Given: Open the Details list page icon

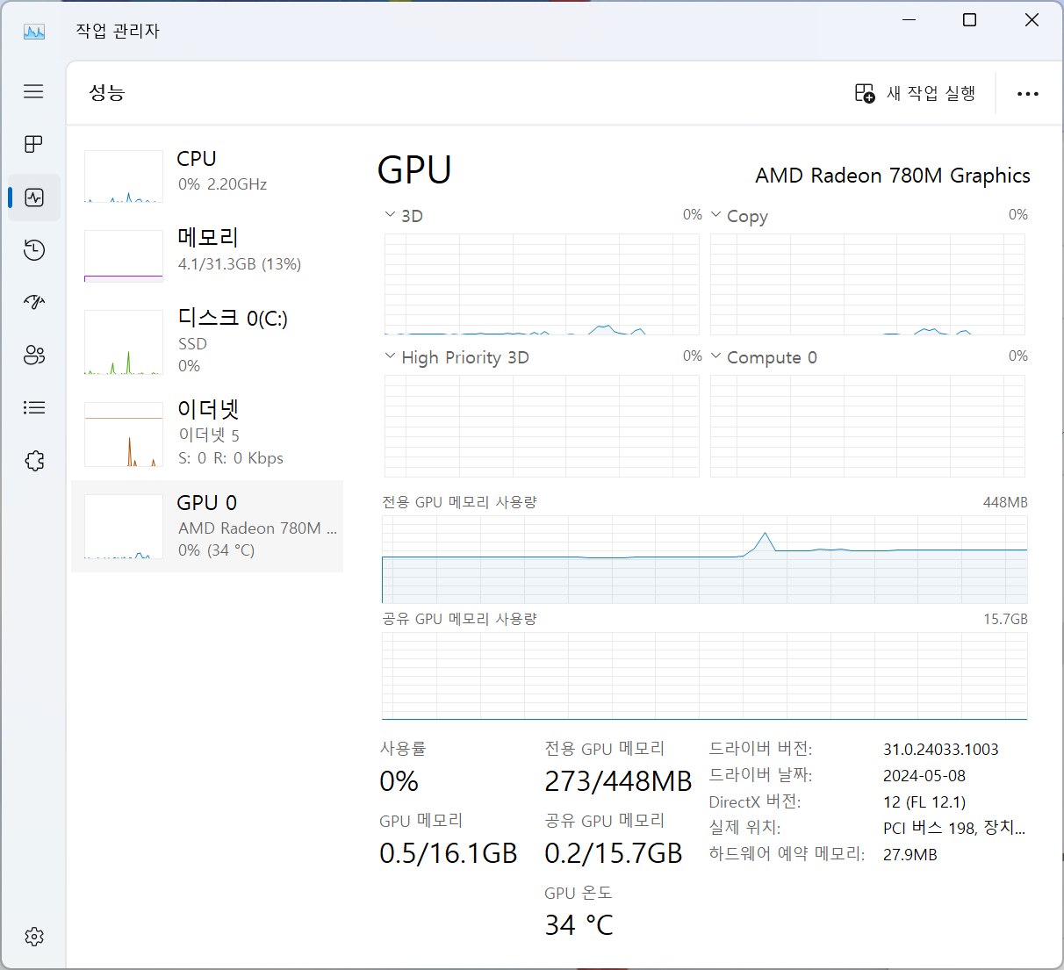Looking at the screenshot, I should tap(34, 407).
